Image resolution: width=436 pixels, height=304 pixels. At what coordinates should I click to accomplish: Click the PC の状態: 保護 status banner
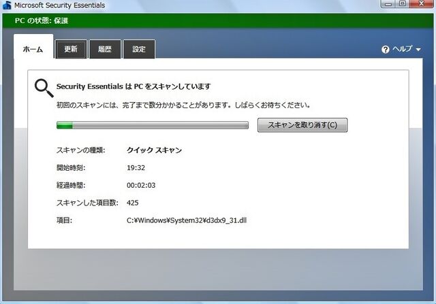pos(218,20)
